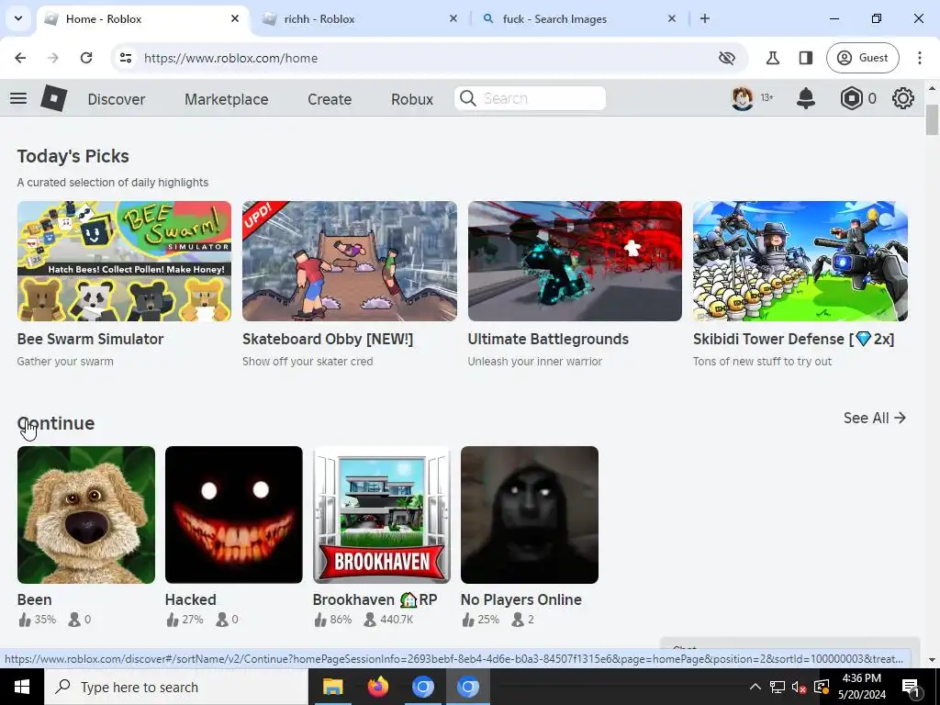940x705 pixels.
Task: Click the Roblox logo icon
Action: (54, 98)
